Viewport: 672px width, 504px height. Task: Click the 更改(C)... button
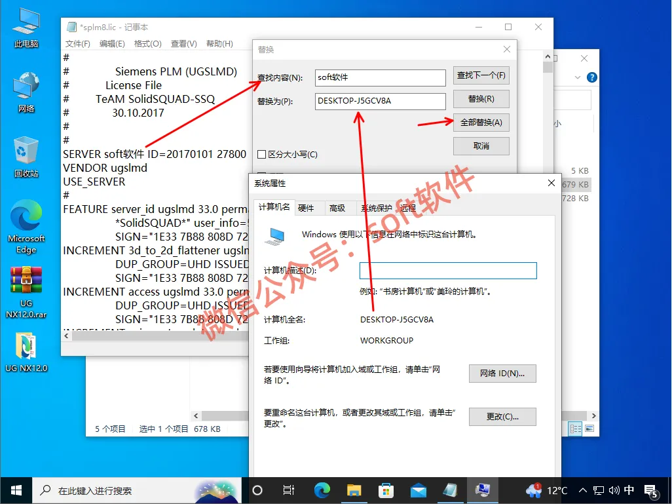click(502, 416)
